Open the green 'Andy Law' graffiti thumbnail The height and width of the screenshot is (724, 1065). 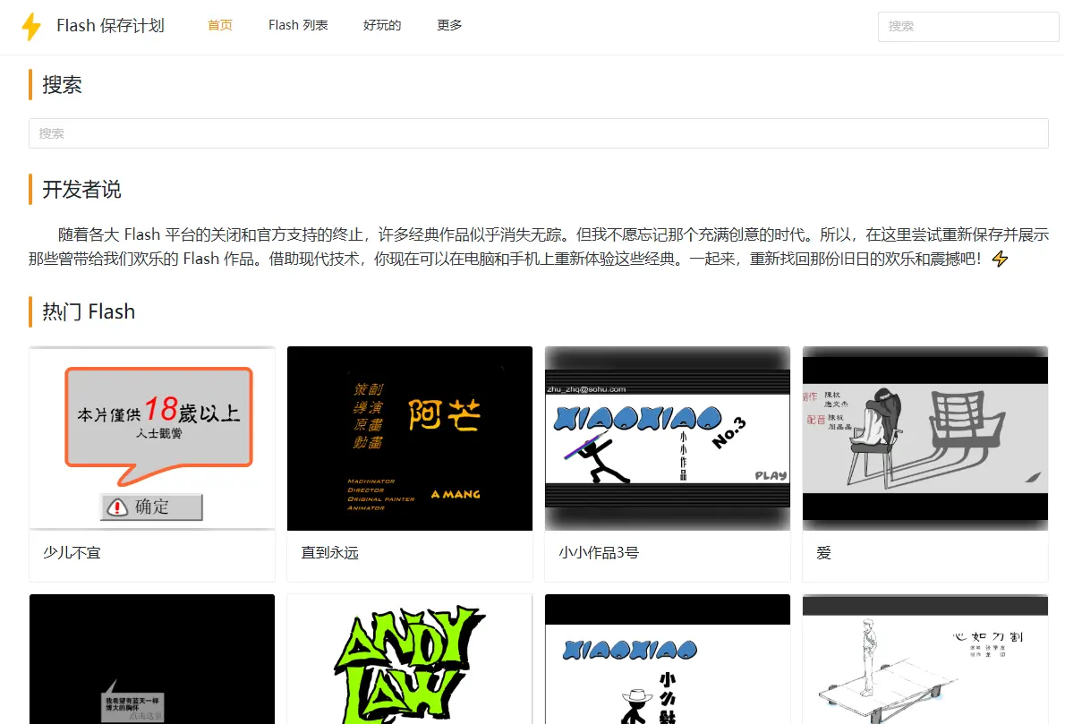409,660
